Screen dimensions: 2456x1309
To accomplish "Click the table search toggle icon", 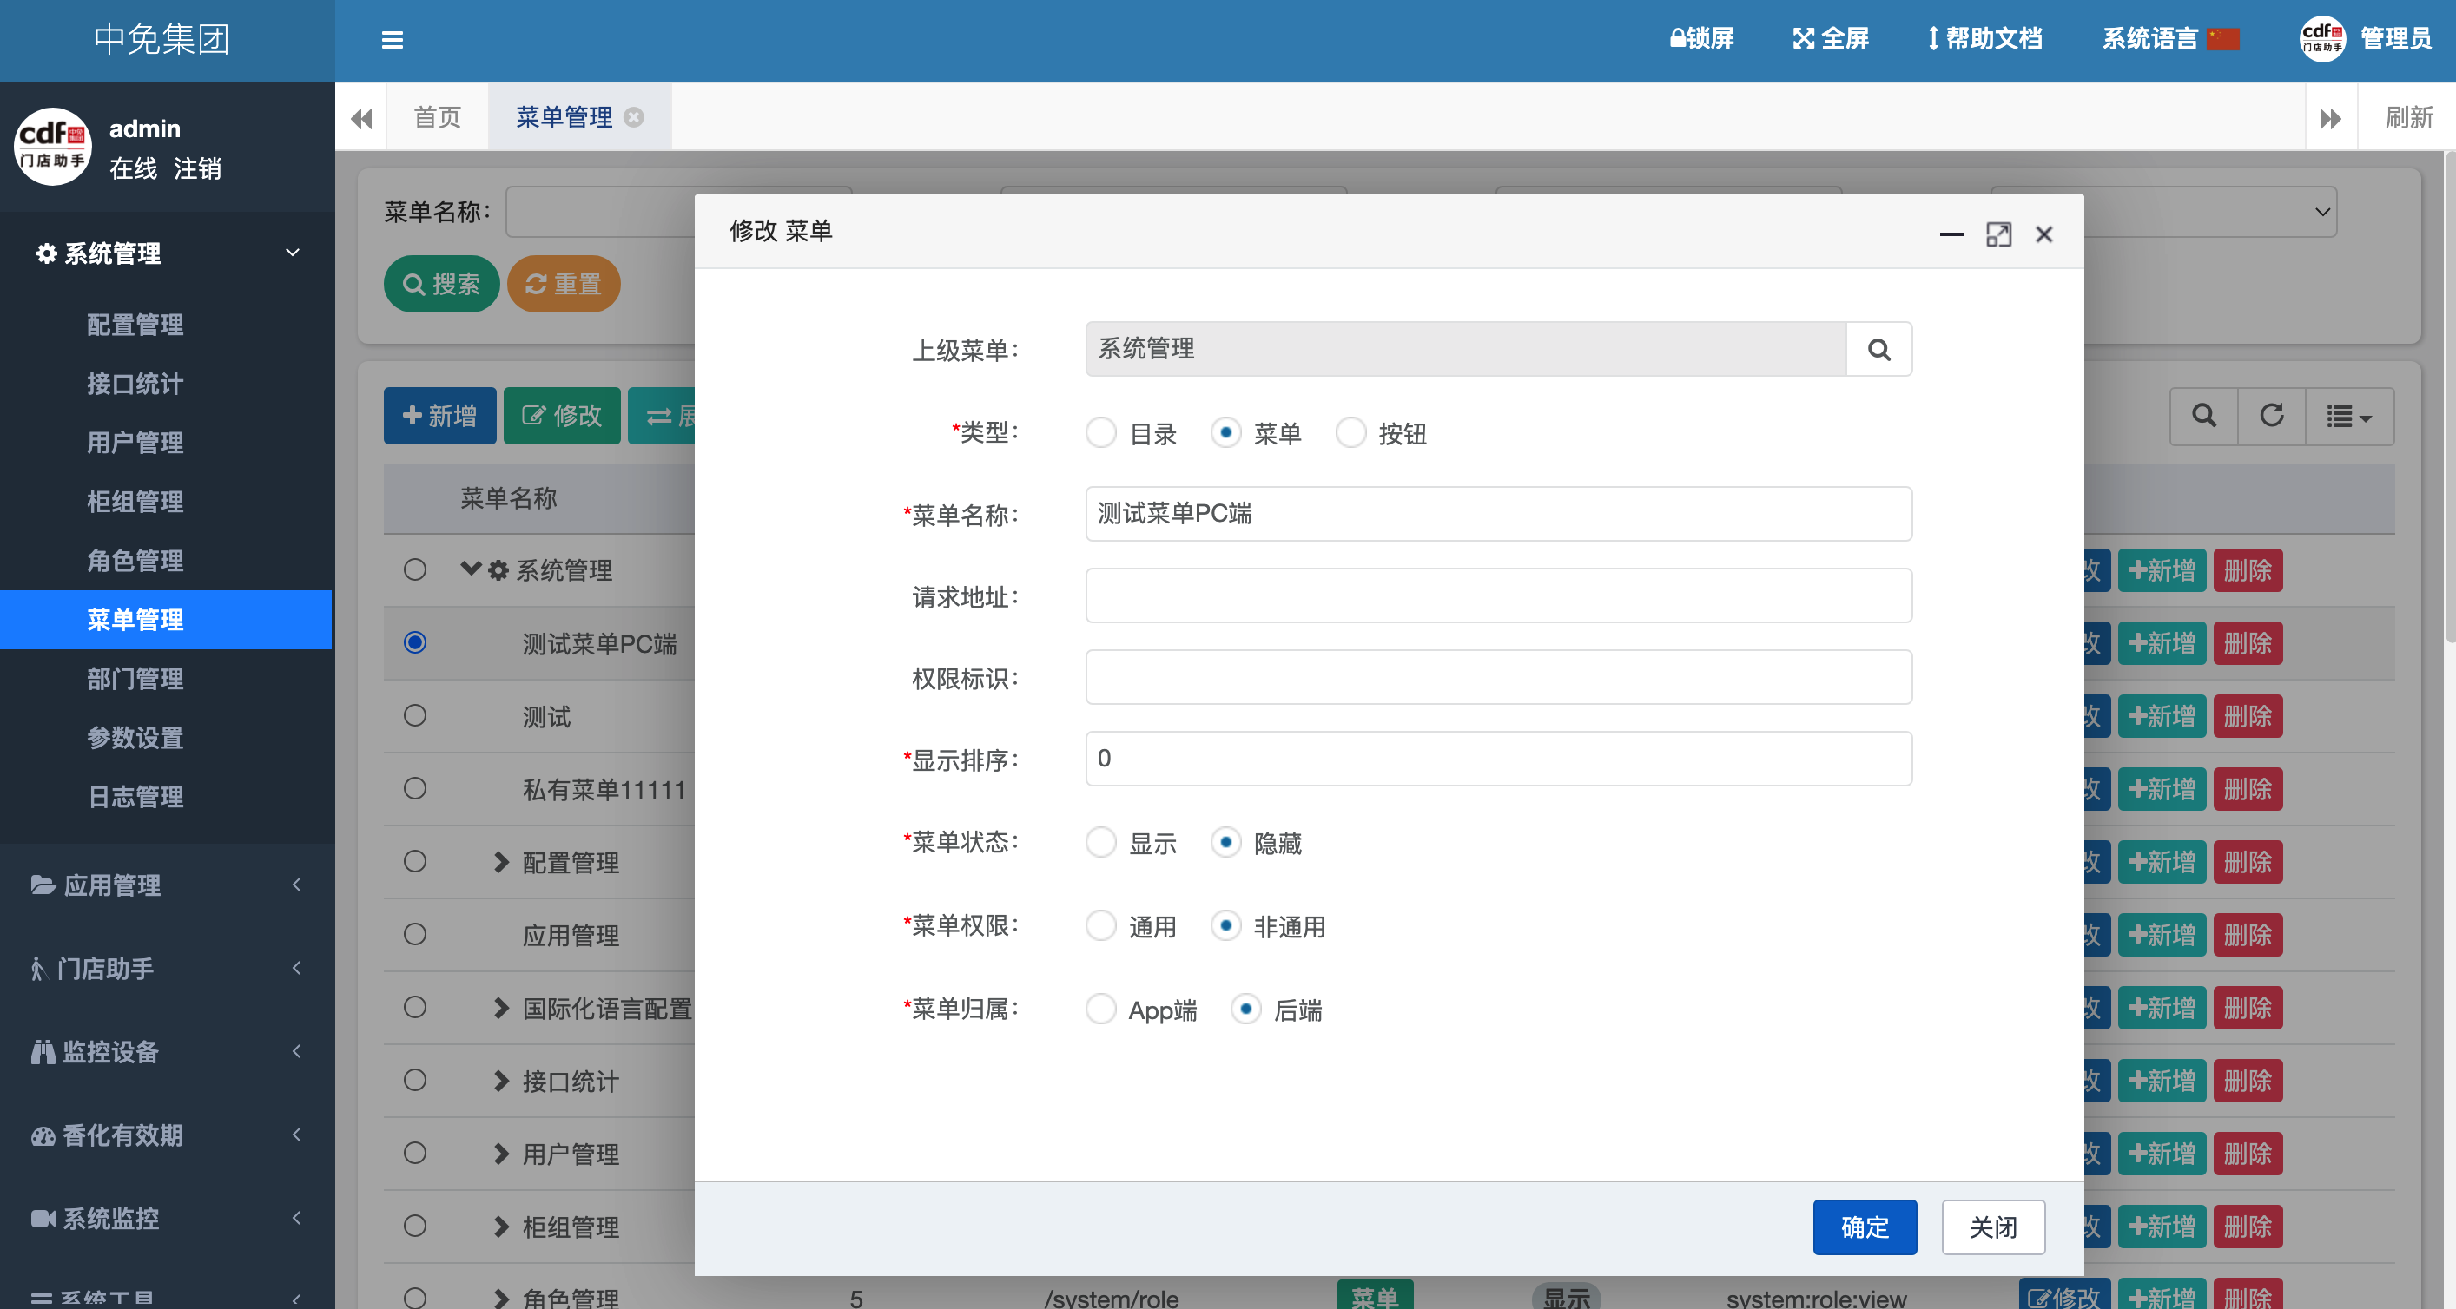I will tap(2203, 416).
